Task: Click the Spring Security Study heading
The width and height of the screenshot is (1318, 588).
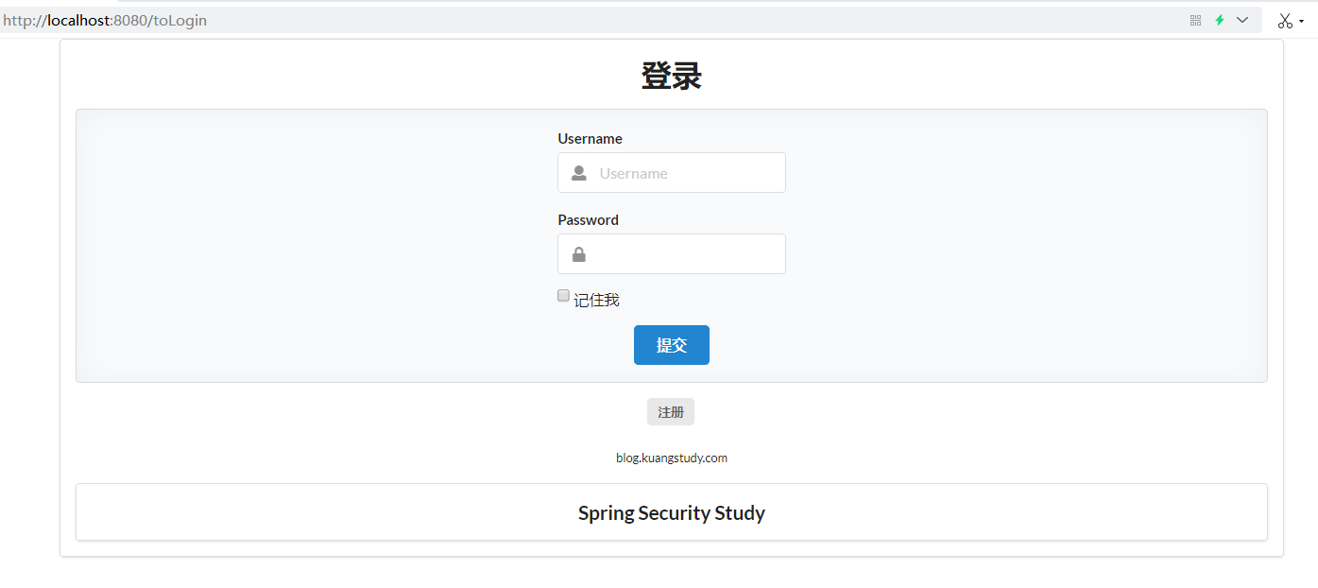Action: [672, 513]
